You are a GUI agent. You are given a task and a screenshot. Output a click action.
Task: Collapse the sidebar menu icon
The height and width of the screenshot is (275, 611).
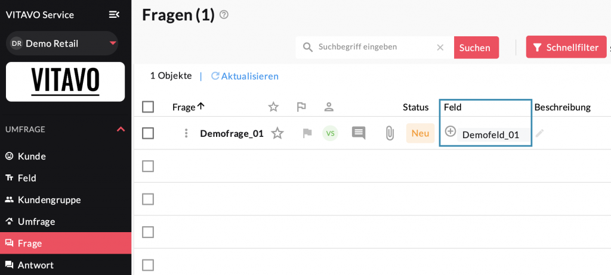click(114, 14)
